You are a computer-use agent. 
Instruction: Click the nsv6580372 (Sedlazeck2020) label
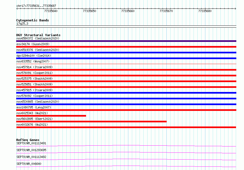point(38,38)
